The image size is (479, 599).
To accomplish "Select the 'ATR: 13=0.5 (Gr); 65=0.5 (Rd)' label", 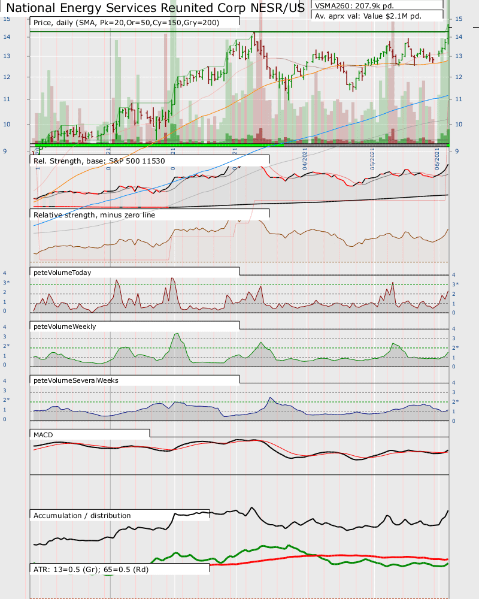I will (x=91, y=569).
